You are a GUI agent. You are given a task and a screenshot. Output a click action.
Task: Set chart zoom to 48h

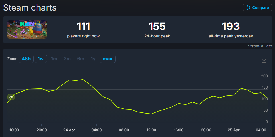click(26, 59)
